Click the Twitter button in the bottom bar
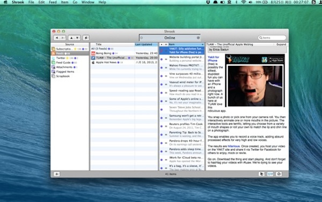This screenshot has height=202, width=322. click(x=261, y=174)
